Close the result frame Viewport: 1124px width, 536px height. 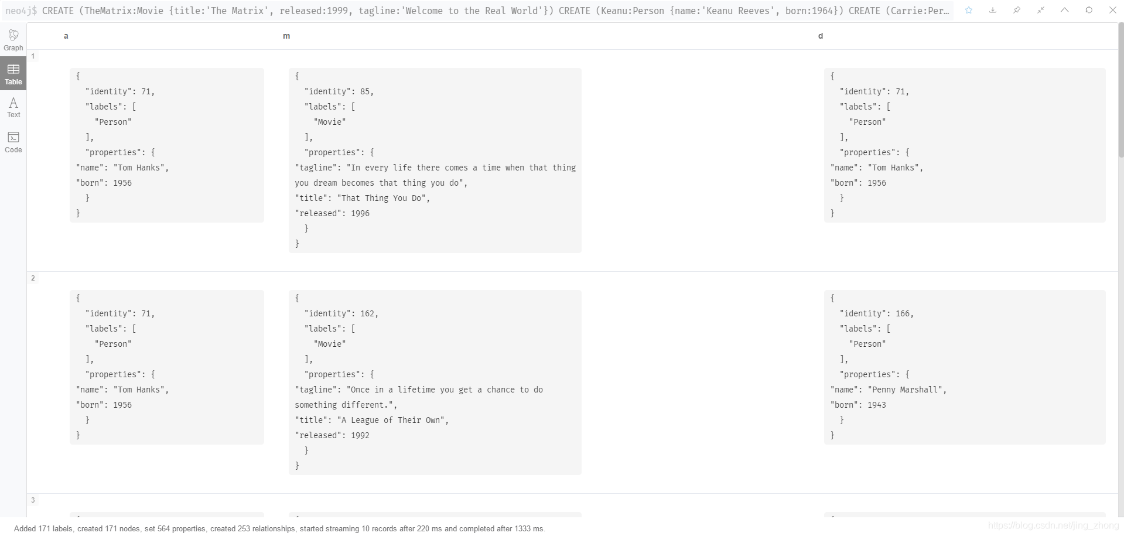[1113, 10]
